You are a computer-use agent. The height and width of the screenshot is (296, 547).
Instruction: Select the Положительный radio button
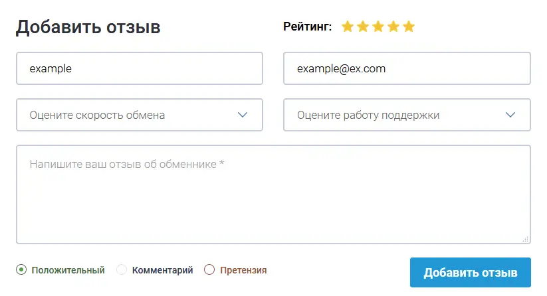click(21, 270)
